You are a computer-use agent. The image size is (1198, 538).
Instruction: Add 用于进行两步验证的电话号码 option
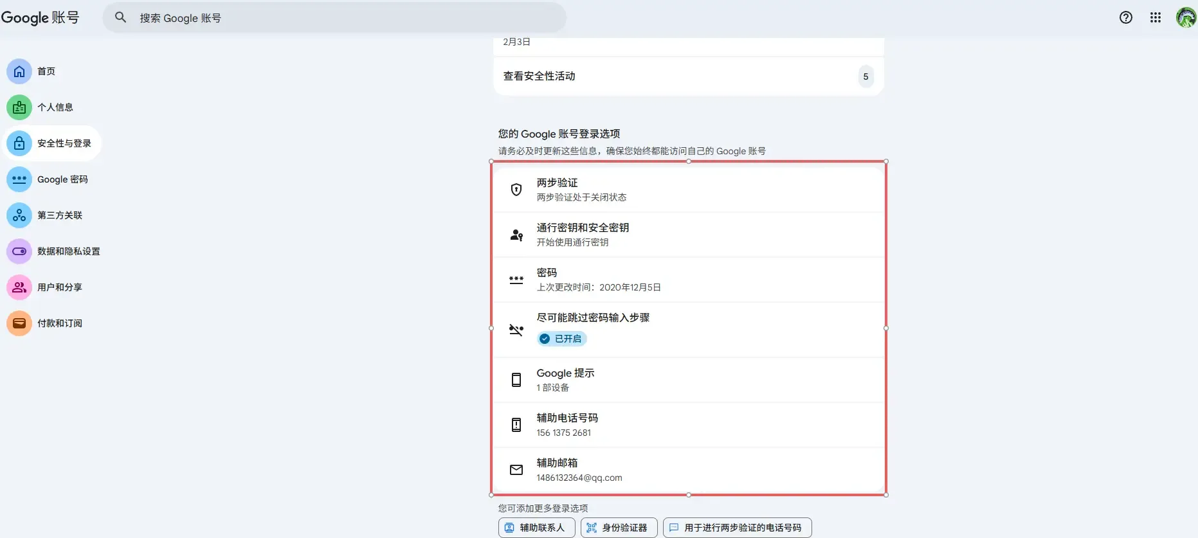[x=737, y=528]
